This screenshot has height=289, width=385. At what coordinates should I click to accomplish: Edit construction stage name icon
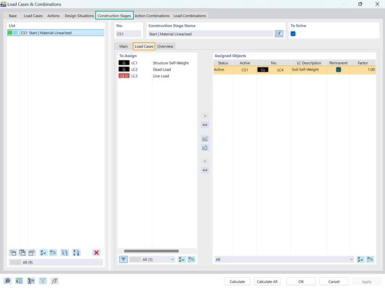[279, 33]
